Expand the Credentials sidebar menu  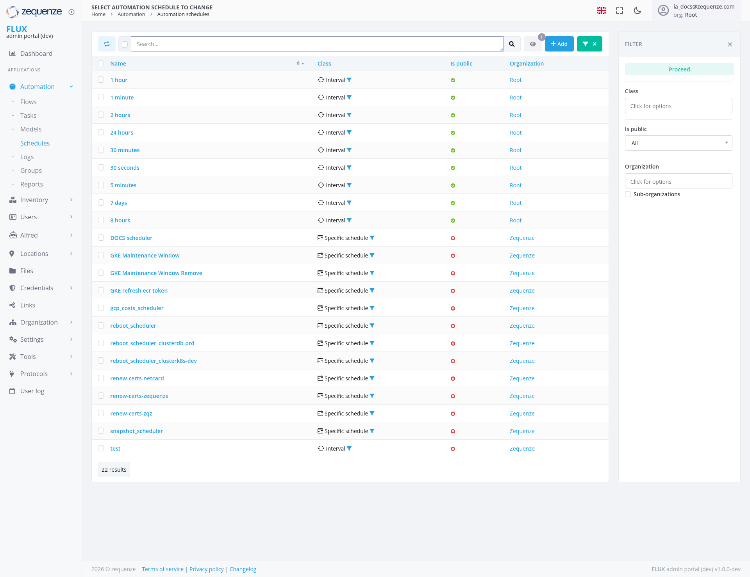tap(41, 288)
